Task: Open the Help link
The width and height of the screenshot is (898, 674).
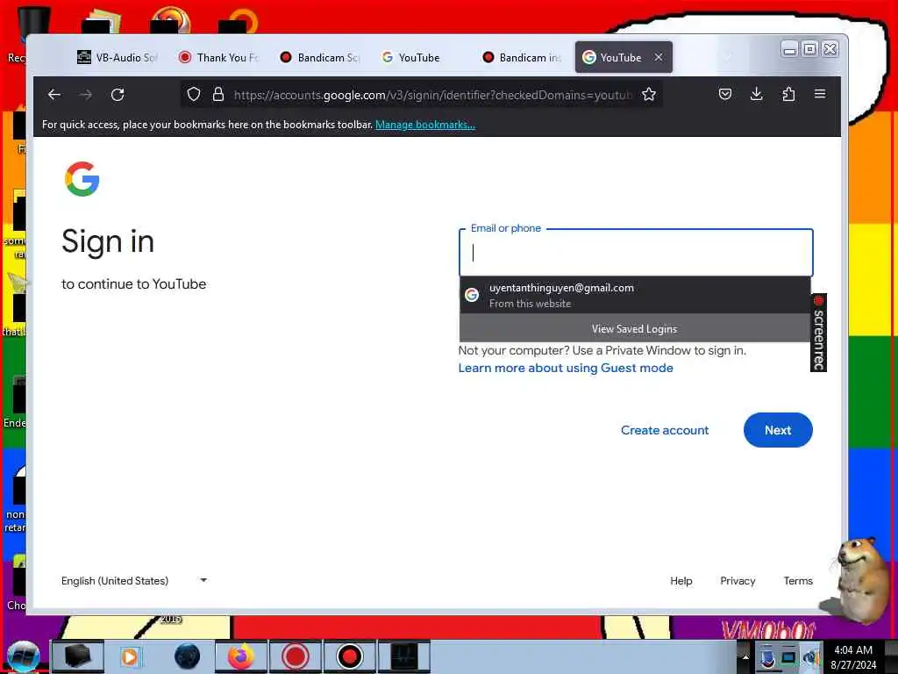Action: (x=681, y=581)
